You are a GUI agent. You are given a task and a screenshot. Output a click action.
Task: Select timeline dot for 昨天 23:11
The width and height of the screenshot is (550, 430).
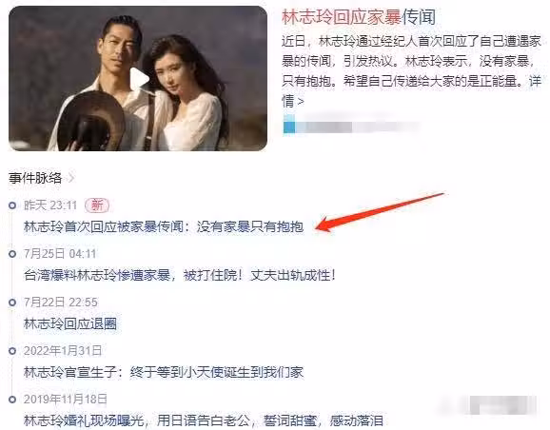pos(12,205)
